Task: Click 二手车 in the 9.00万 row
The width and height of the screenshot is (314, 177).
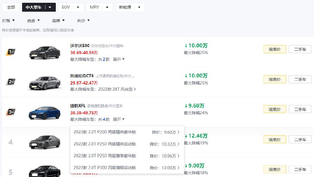Action: click(300, 169)
